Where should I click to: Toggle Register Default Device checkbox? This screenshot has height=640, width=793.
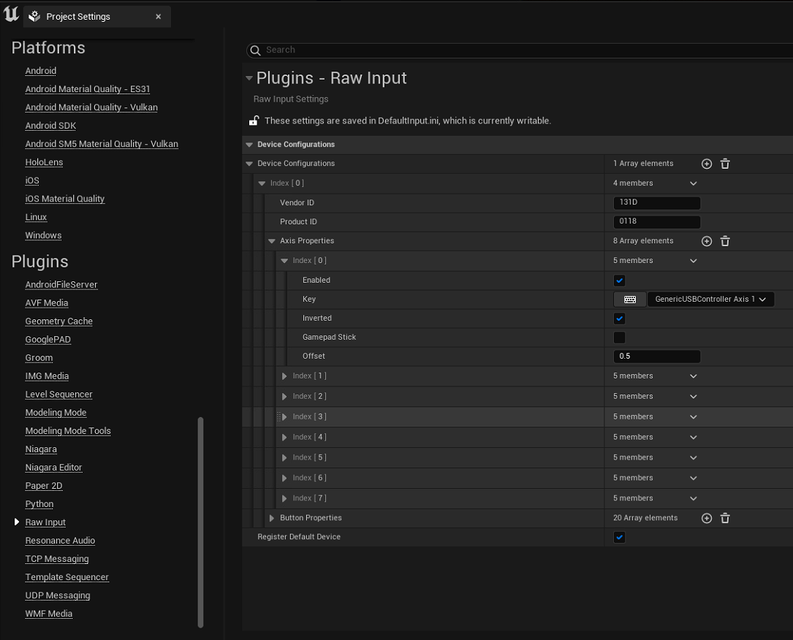619,537
